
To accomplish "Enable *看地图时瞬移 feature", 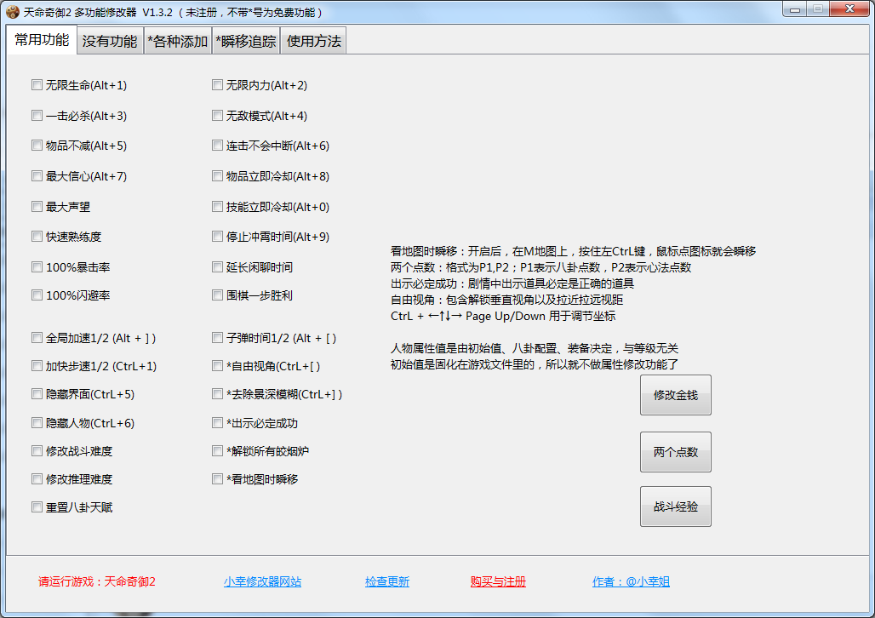I will [x=217, y=478].
